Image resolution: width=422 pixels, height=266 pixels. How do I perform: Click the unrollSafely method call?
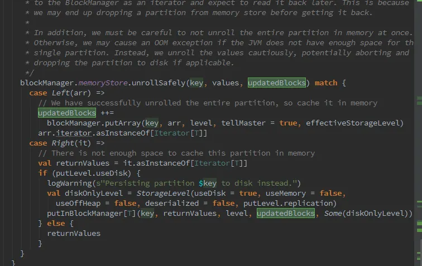(159, 83)
